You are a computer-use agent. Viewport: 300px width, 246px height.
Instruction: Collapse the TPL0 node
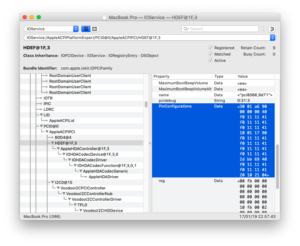click(x=75, y=205)
